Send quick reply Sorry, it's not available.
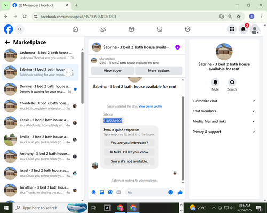The image size is (267, 213). [x=129, y=161]
